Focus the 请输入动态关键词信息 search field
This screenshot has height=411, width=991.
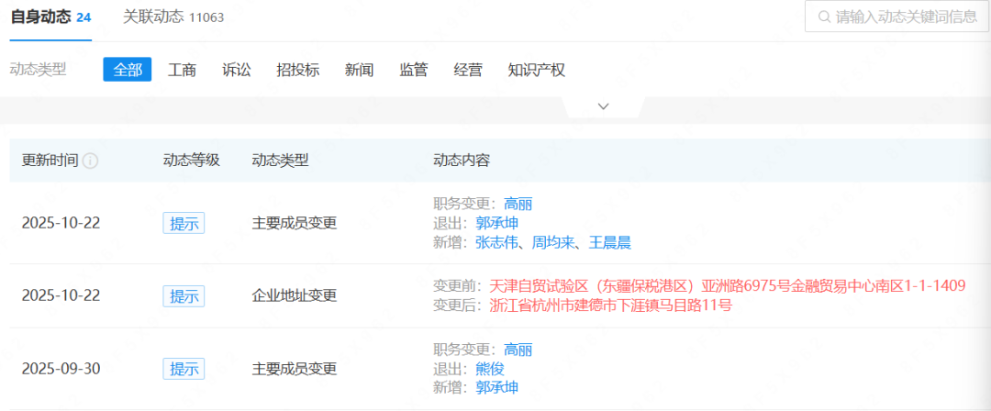(897, 17)
